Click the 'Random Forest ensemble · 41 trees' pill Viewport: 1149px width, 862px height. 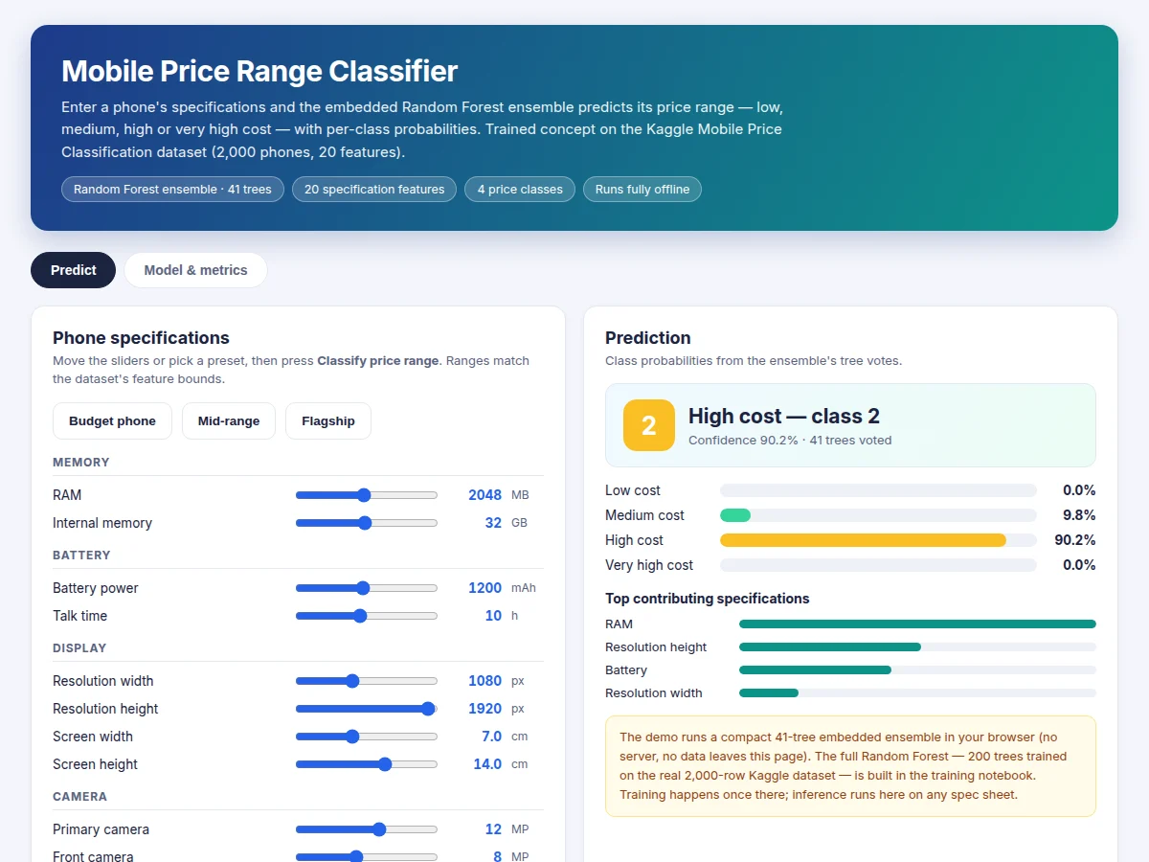tap(172, 190)
